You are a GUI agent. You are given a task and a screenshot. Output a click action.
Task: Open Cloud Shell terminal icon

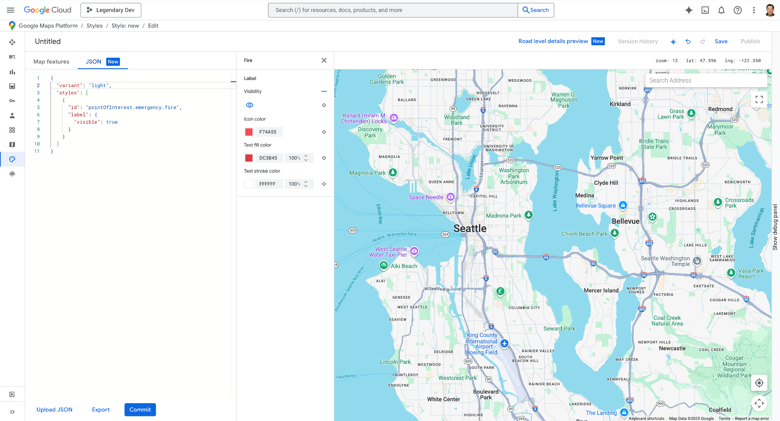705,10
